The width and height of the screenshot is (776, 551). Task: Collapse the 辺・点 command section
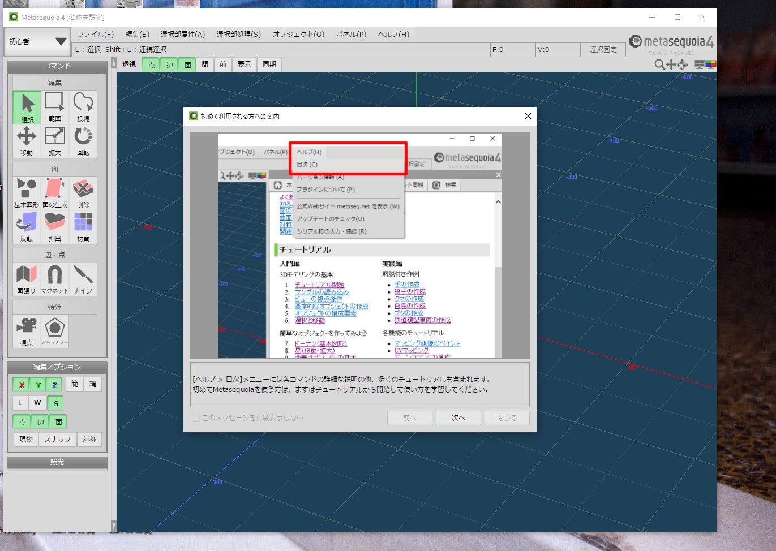click(55, 255)
